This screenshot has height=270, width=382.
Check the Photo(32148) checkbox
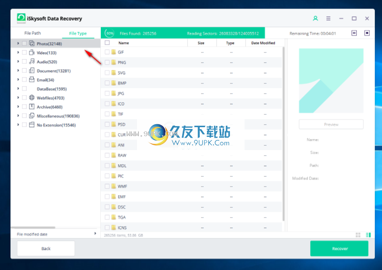tap(24, 43)
